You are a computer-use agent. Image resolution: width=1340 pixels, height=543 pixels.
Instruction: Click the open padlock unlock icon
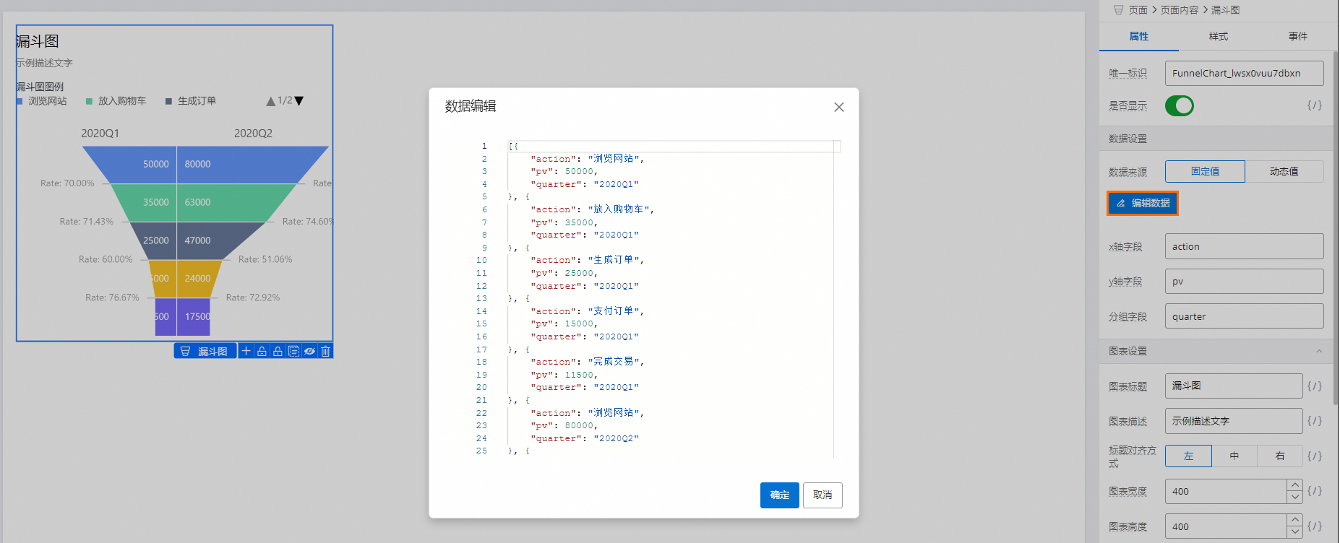click(x=262, y=351)
